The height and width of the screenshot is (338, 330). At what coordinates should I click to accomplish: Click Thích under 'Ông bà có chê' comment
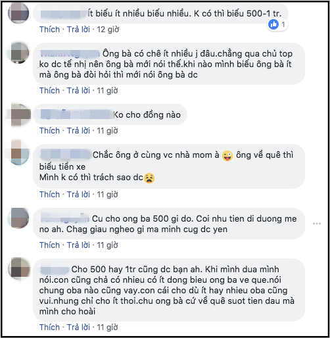(x=49, y=91)
